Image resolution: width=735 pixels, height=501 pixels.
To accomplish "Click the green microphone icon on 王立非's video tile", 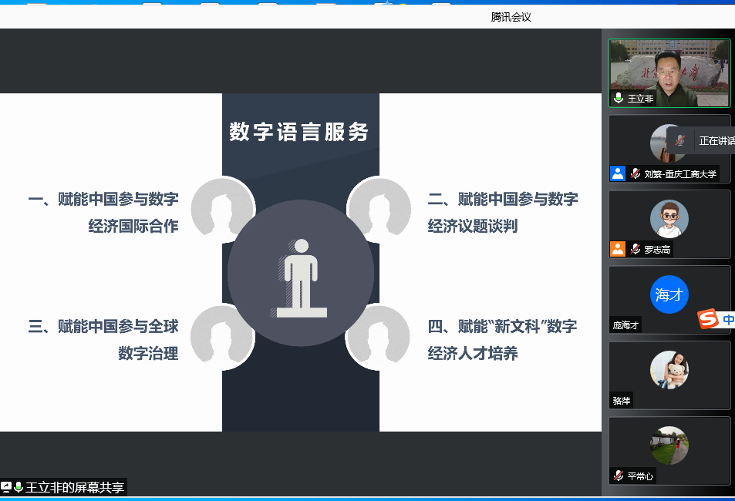I will [x=619, y=99].
